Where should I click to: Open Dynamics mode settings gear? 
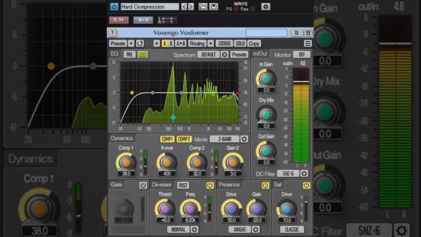[x=244, y=139]
